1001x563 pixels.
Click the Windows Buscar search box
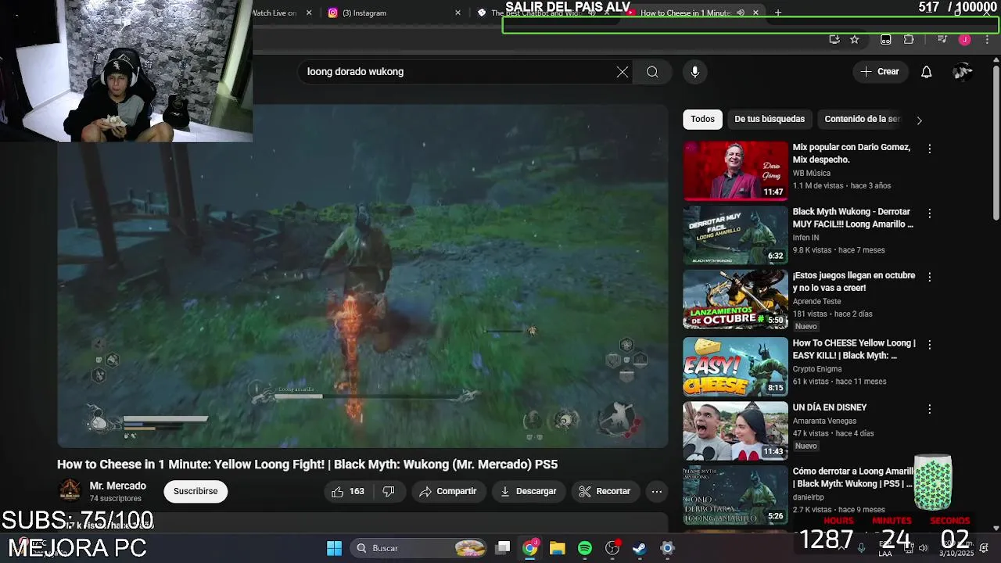(x=420, y=548)
